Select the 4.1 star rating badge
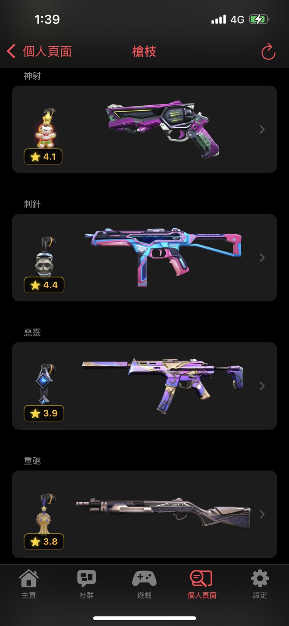 coord(43,157)
